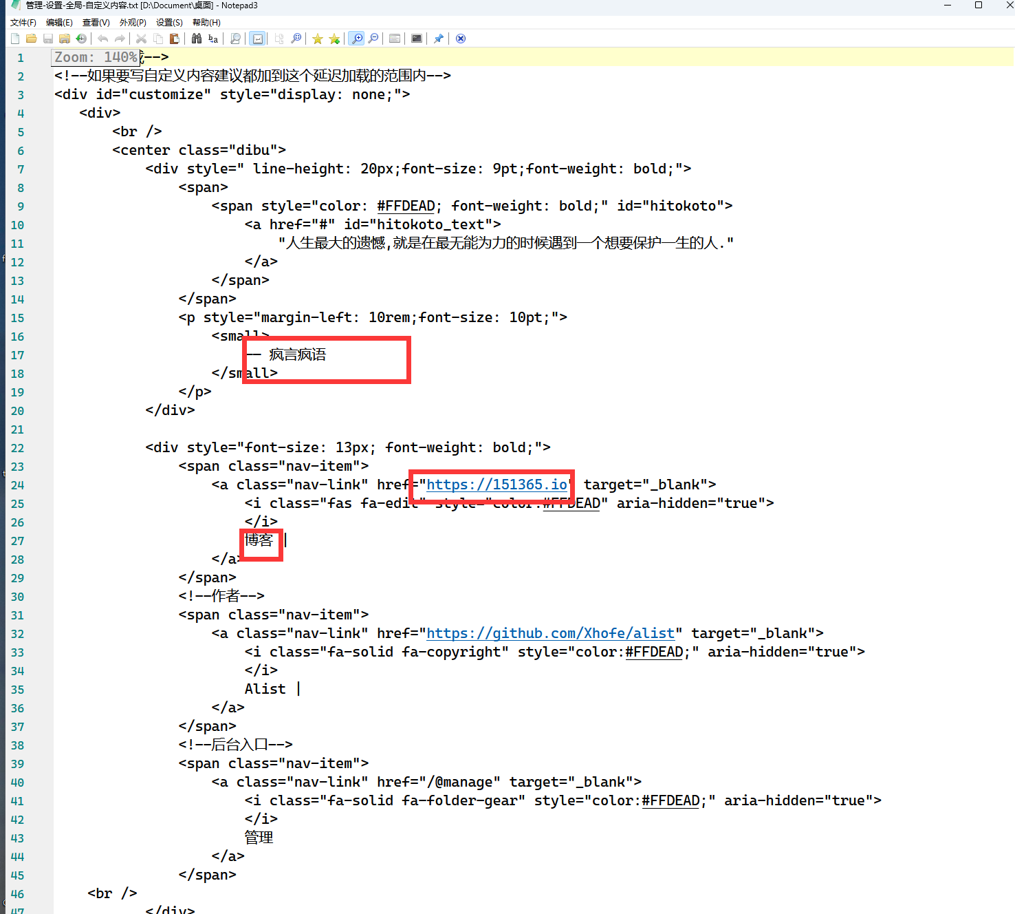Open the 文件(F) menu
This screenshot has width=1015, height=914.
[x=23, y=23]
